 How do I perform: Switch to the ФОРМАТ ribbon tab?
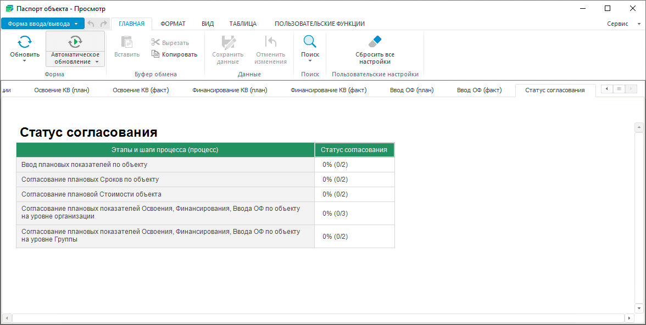(172, 24)
